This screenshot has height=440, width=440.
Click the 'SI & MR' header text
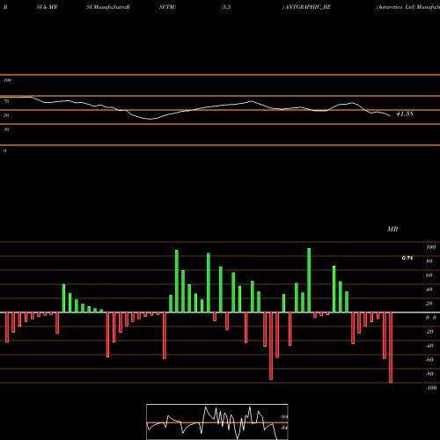coord(47,7)
